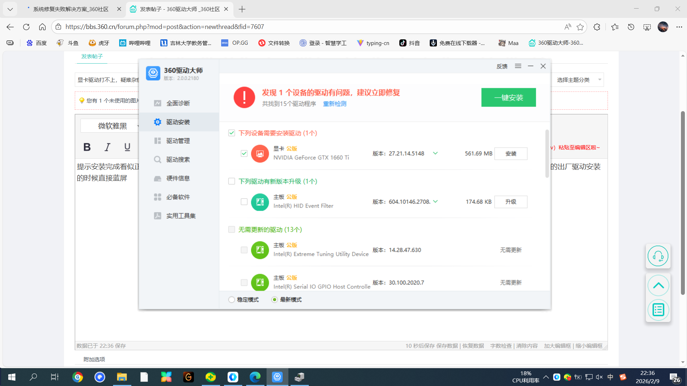687x386 pixels.
Task: Click the green 一键安装 button
Action: 508,97
